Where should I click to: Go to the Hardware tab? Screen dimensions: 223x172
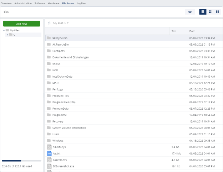point(54,3)
